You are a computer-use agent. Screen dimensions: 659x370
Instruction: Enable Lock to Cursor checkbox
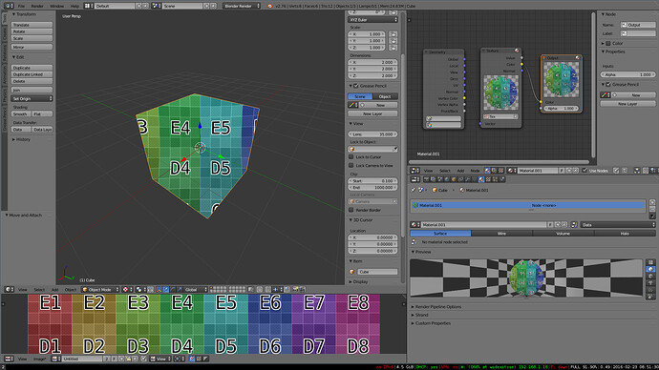(351, 157)
